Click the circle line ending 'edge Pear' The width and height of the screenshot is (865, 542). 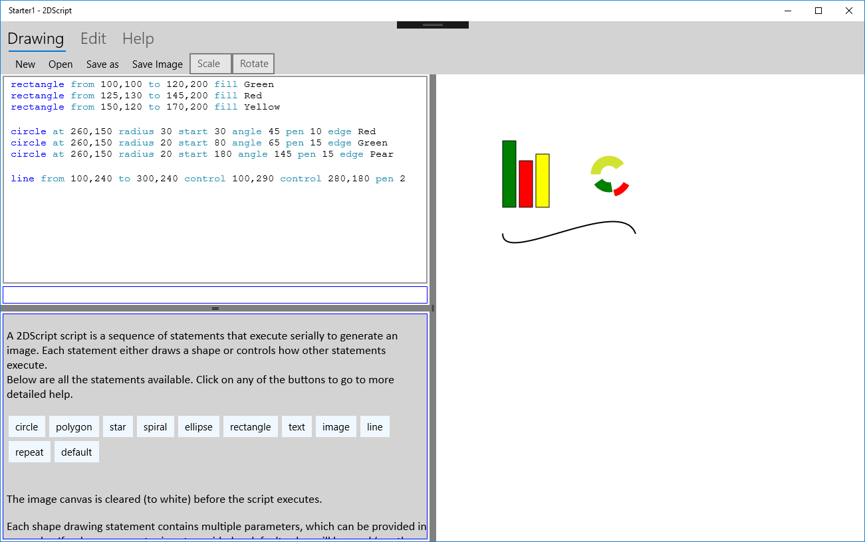click(x=202, y=154)
